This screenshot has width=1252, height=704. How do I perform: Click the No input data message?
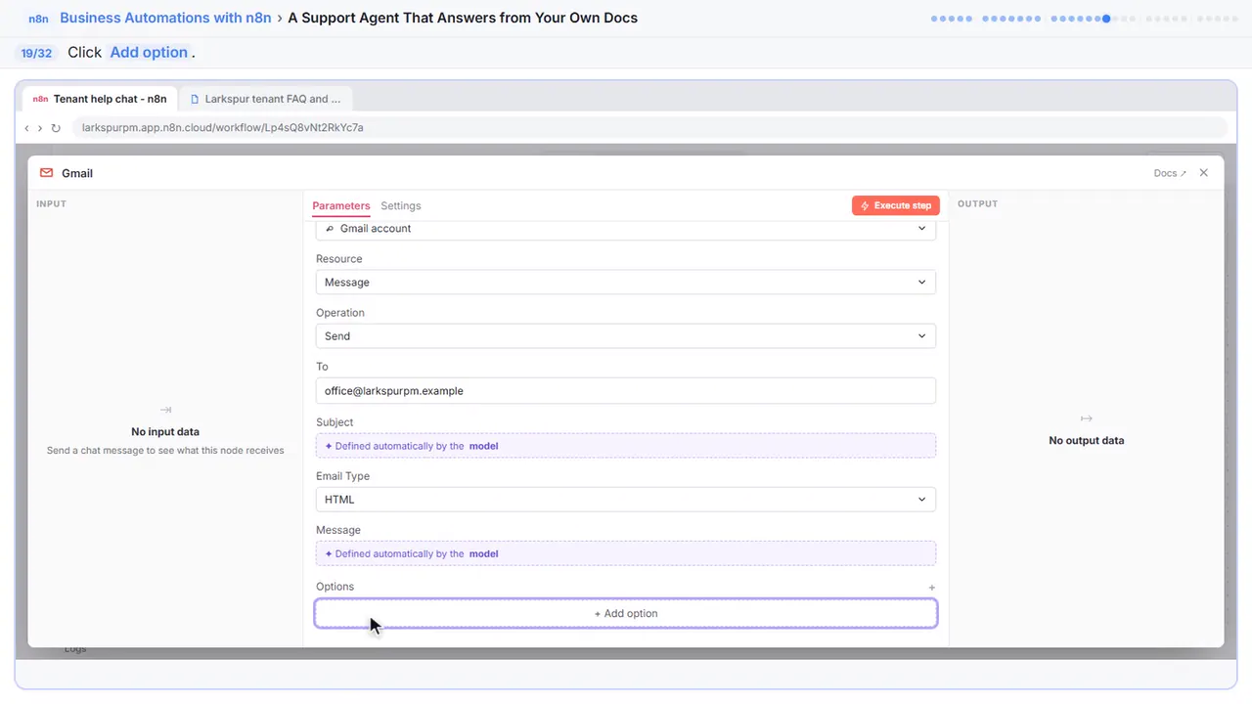click(x=165, y=432)
